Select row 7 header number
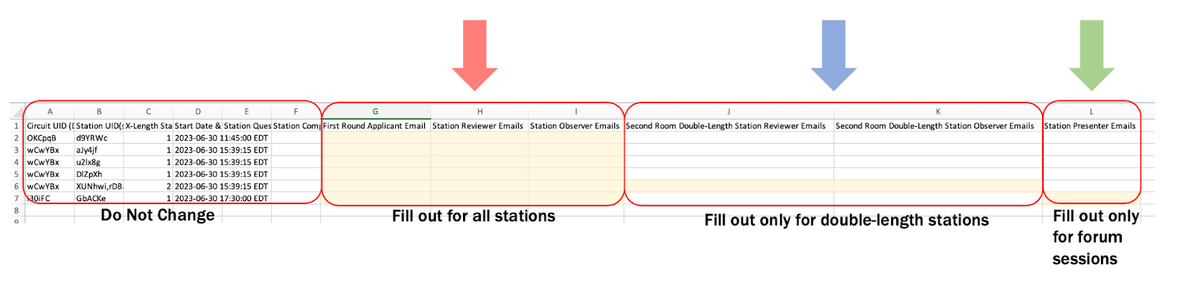Screen dimensions: 1191x285 click(16, 198)
